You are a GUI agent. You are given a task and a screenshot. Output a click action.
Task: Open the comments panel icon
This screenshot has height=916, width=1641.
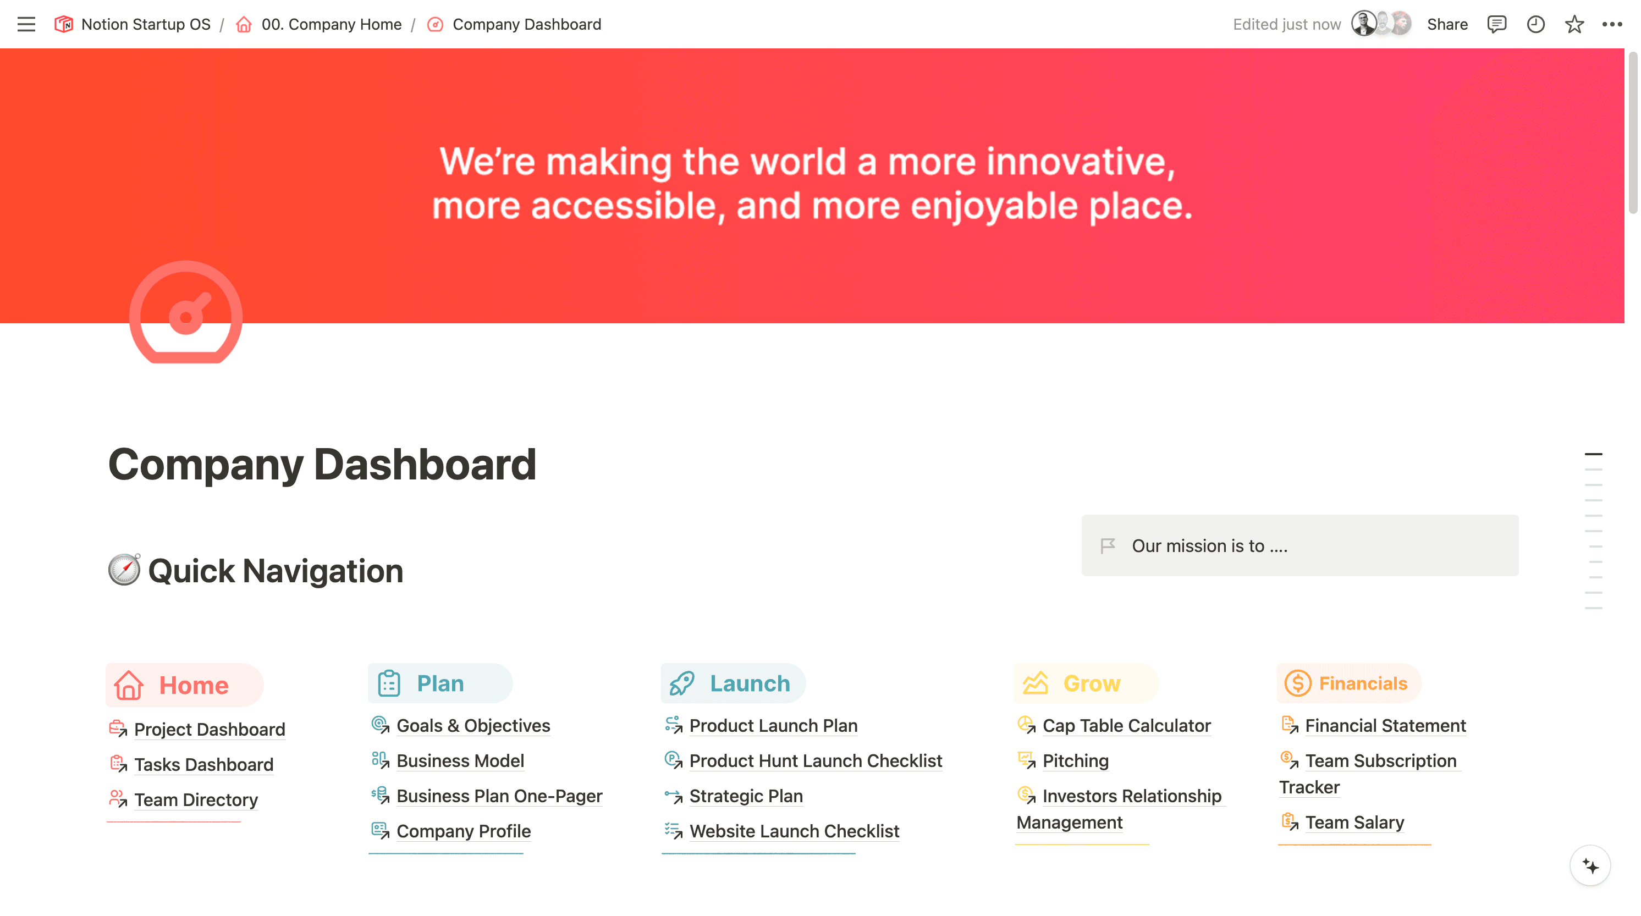click(1498, 24)
